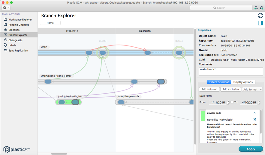The image size is (265, 155).
Task: Select the first changeset on opengl-triangle-array
Action: [x=48, y=82]
